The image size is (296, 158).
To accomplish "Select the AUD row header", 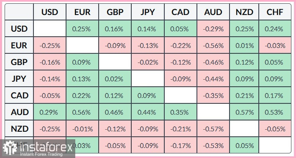I will pos(19,112).
